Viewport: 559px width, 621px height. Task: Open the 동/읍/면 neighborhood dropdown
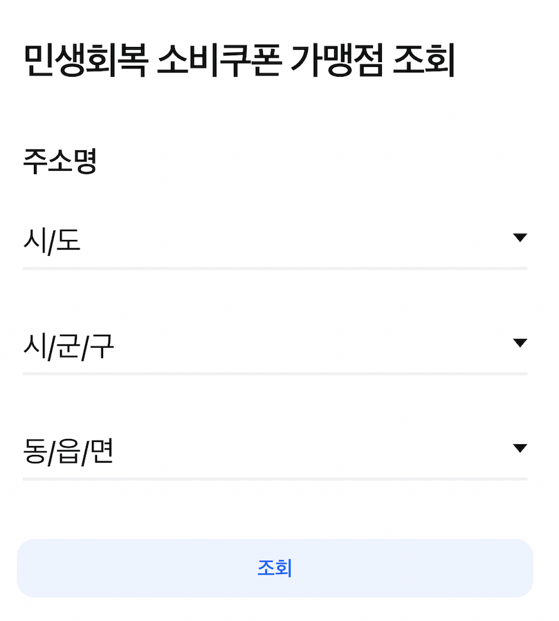coord(275,452)
